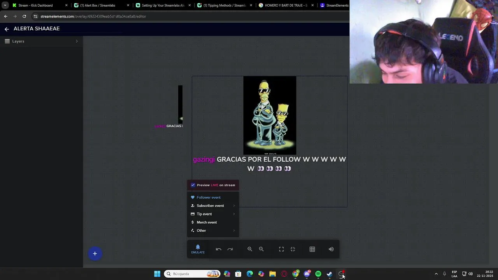Click the microphone tray icon
The image size is (498, 280).
point(444,274)
